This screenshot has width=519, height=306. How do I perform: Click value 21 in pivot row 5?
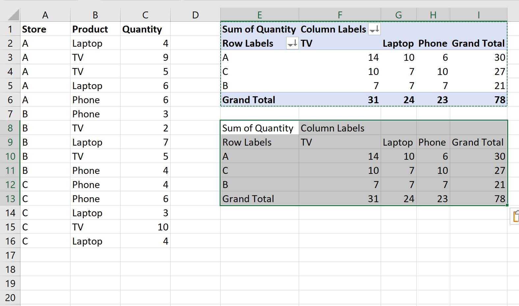[478, 86]
